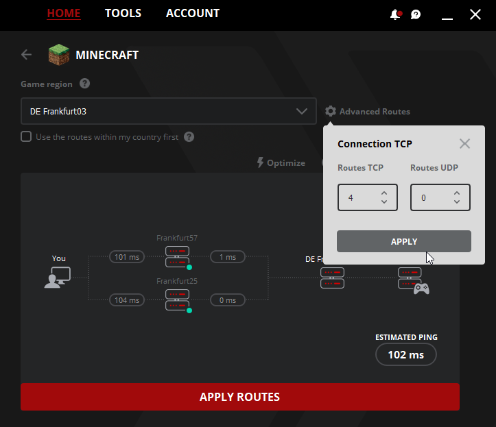Increase the Routes TCP value

(x=384, y=193)
